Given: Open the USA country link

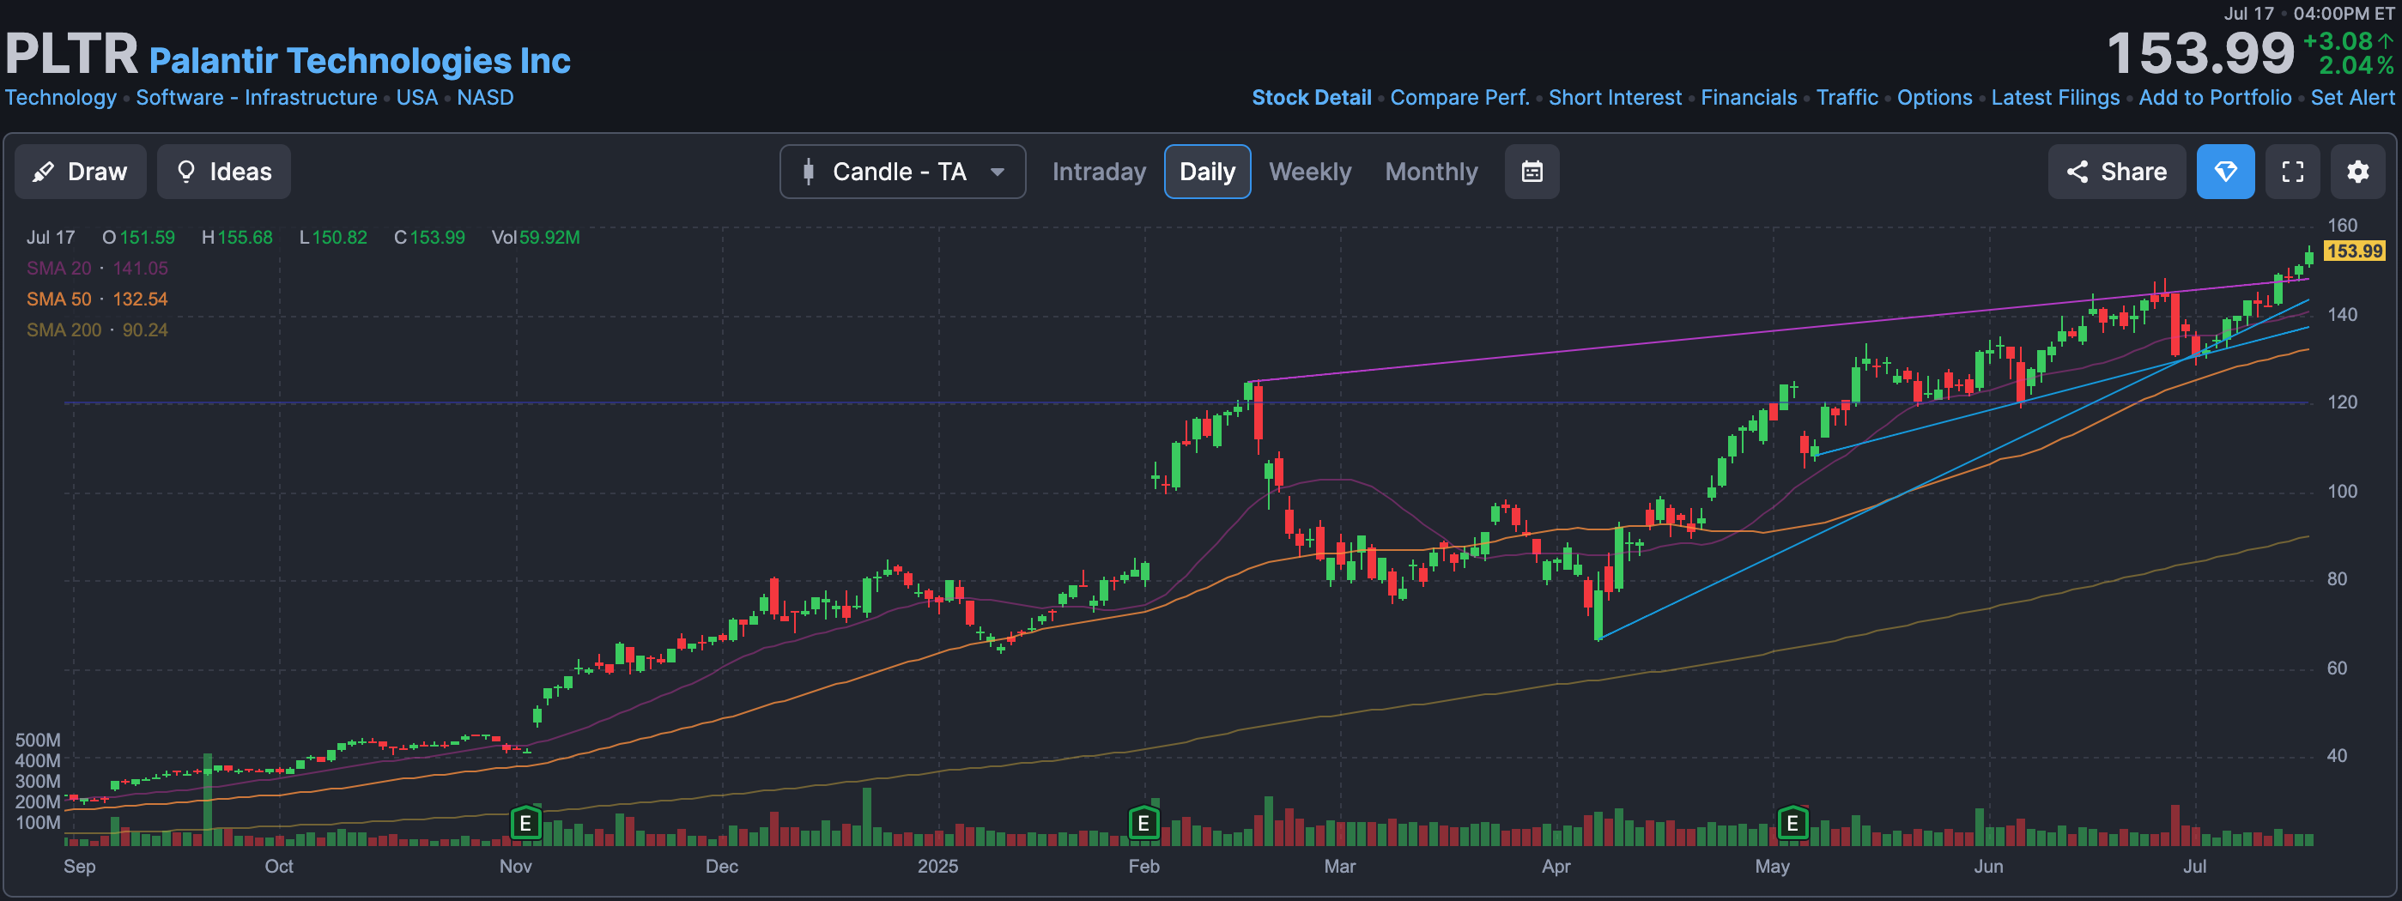Looking at the screenshot, I should coord(417,98).
